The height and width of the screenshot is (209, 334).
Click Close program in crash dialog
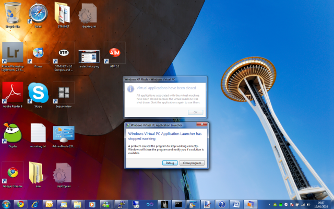192,163
